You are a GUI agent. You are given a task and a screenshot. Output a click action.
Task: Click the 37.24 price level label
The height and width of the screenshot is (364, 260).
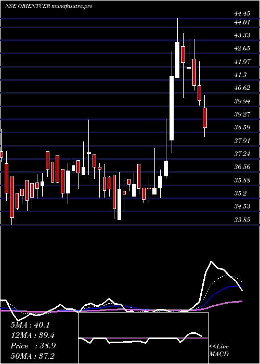pos(242,153)
